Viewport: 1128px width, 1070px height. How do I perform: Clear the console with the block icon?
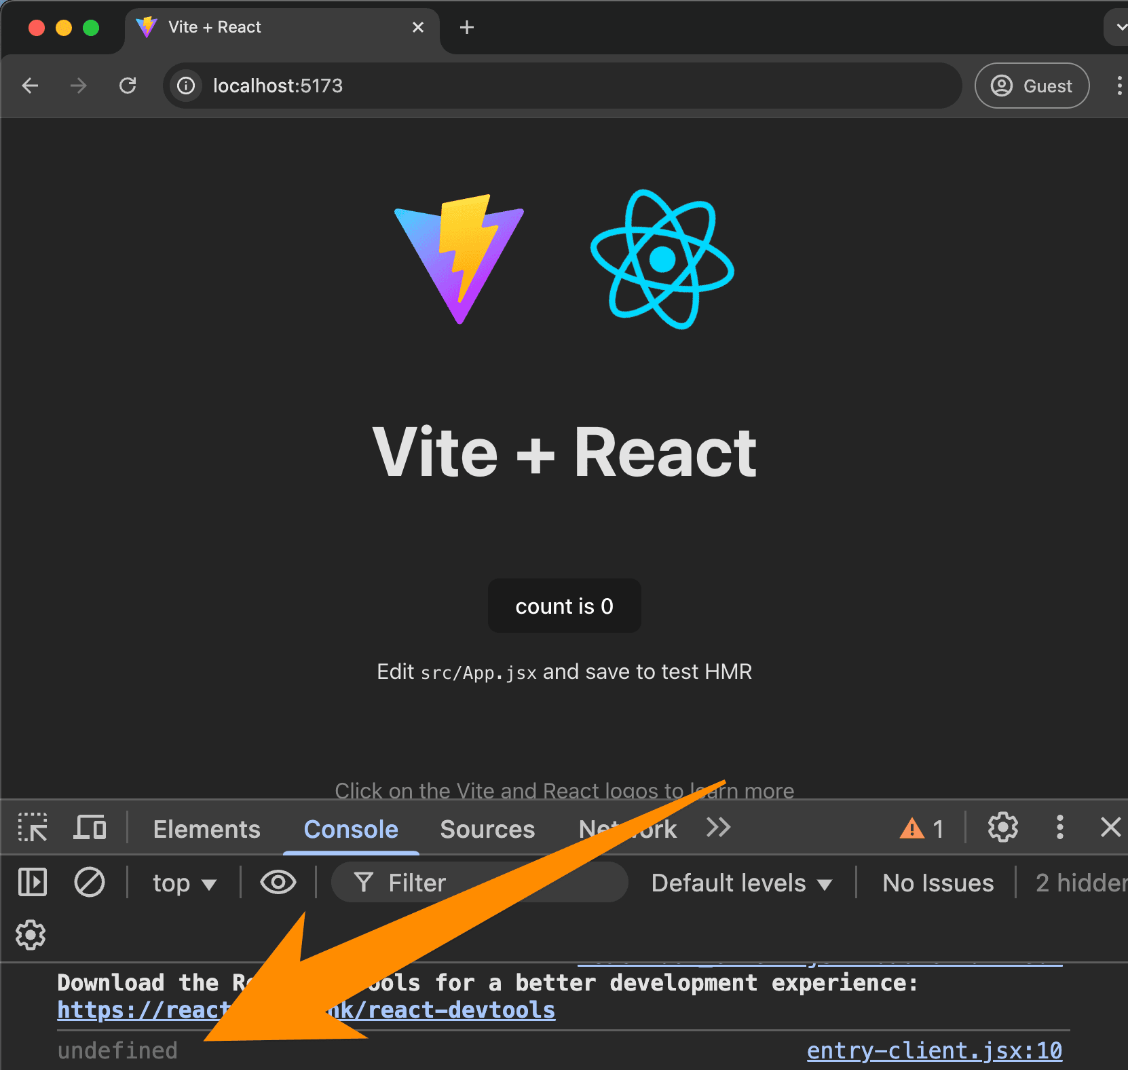point(90,883)
